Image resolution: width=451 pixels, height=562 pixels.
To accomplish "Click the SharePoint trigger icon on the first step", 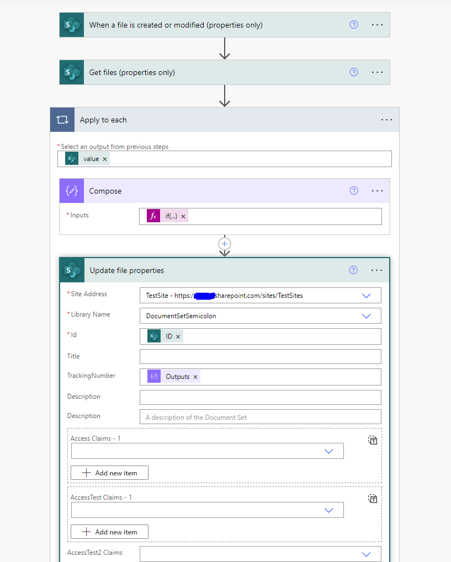I will tap(71, 24).
